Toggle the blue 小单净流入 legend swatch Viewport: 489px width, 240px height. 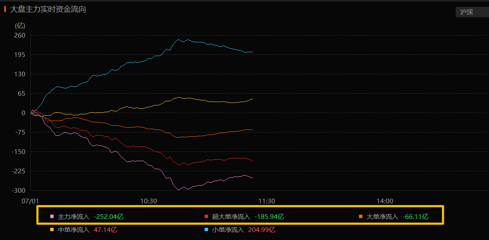[x=206, y=230]
